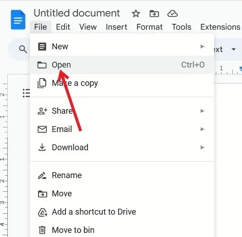Click the Make a copy pages icon
This screenshot has width=242, height=237.
(42, 83)
